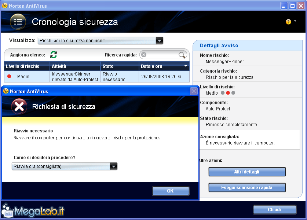Viewport: 307px width, 220px height.
Task: Maximize the Norton AntiVirus main window
Action: tap(292, 5)
